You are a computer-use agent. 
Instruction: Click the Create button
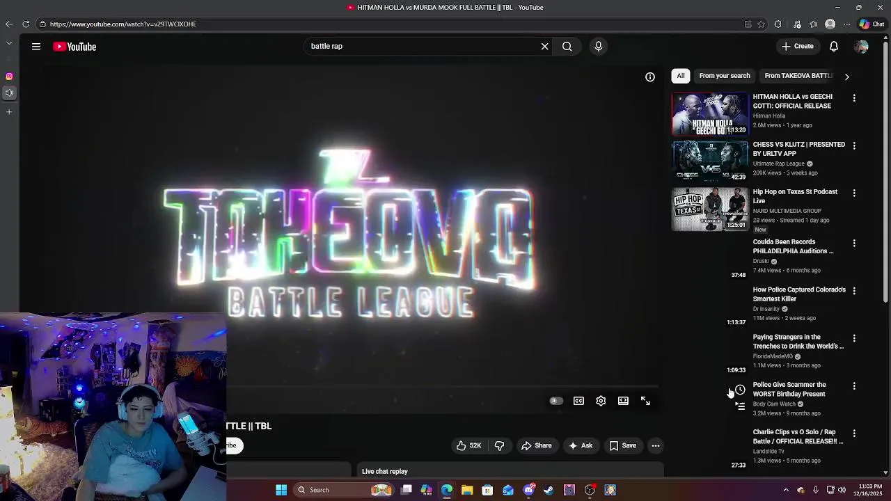[797, 47]
